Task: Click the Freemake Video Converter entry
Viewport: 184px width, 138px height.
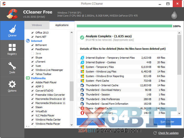Action: (x=50, y=95)
